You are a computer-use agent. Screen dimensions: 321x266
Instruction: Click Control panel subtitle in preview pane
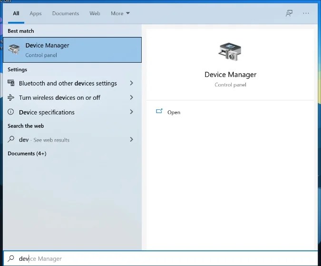point(230,85)
